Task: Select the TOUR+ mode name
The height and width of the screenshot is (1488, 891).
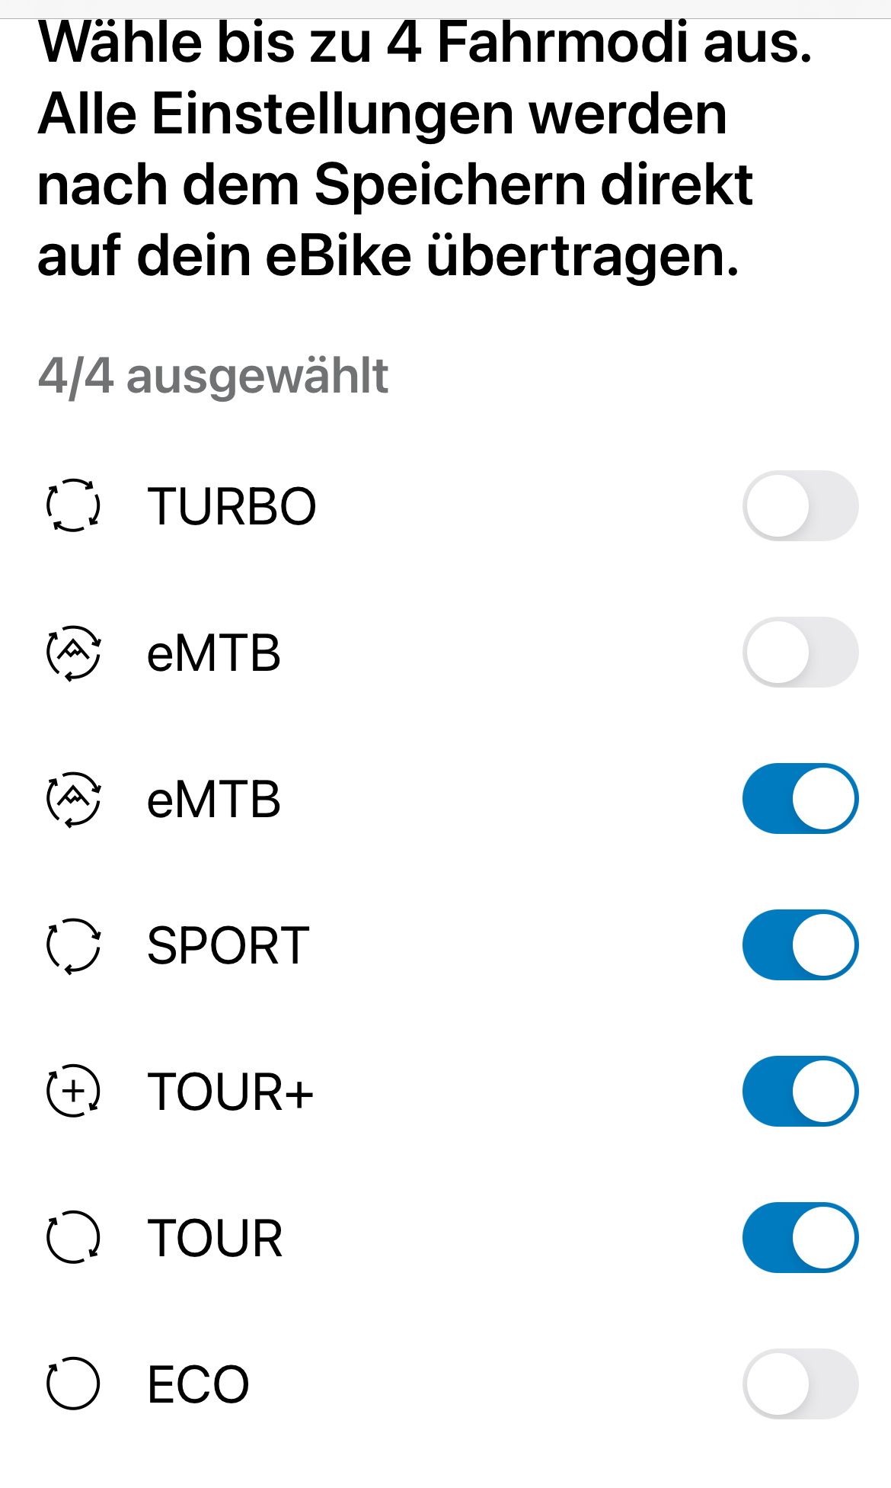Action: click(230, 1092)
